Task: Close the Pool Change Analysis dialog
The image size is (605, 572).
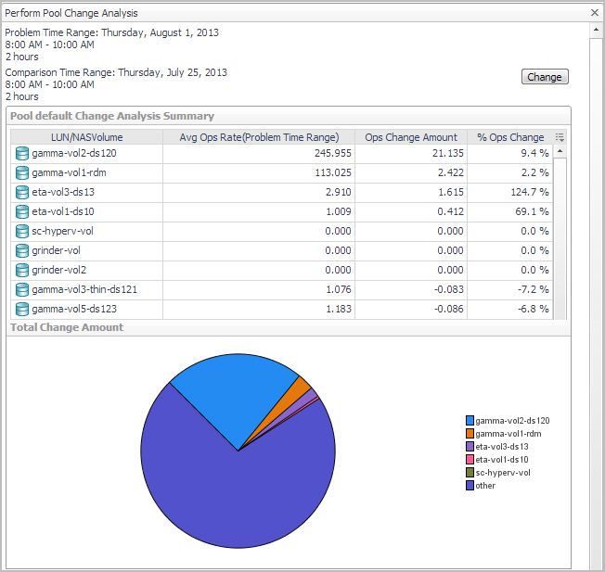Action: (x=595, y=14)
